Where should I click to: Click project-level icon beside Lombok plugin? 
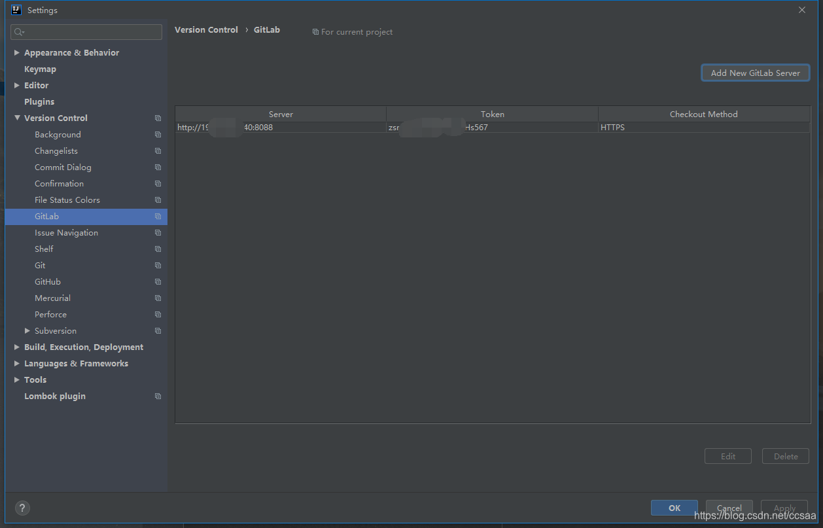click(x=158, y=396)
